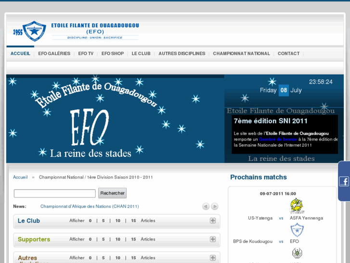The width and height of the screenshot is (350, 263).
Task: Open the Facebook side tab
Action: (x=344, y=181)
